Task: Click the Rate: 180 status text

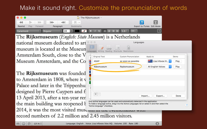Action: (133, 124)
